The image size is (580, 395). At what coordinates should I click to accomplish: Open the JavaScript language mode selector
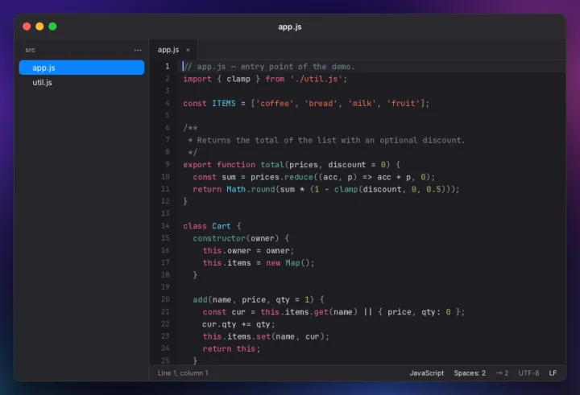click(x=426, y=372)
